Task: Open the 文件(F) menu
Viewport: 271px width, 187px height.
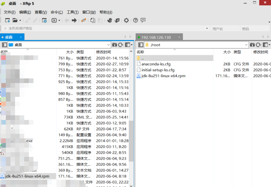Action: pos(10,12)
